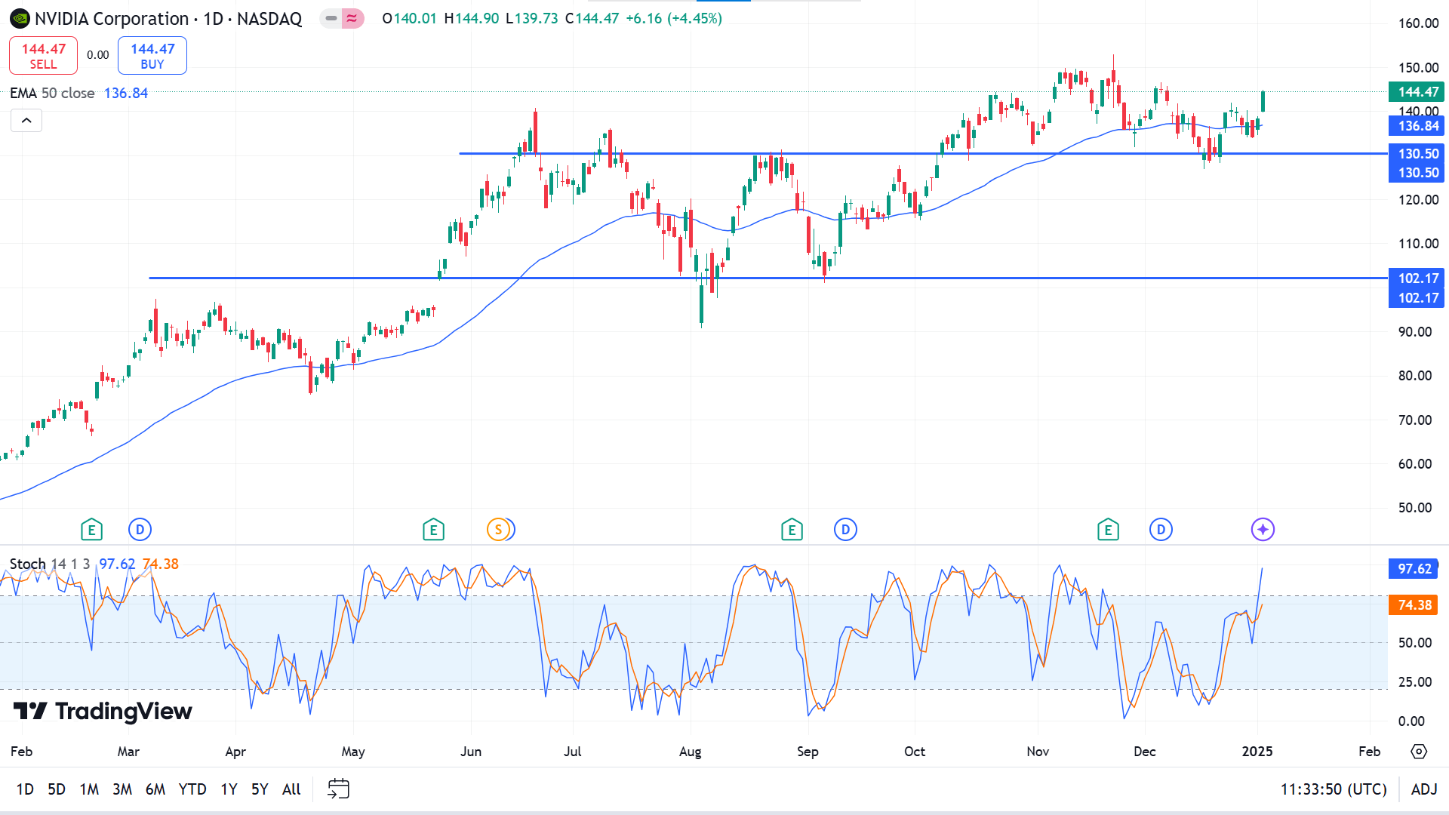Select the 5D time range
Image resolution: width=1449 pixels, height=815 pixels.
[57, 789]
